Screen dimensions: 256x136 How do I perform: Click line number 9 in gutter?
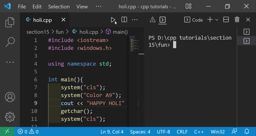pos(36,103)
